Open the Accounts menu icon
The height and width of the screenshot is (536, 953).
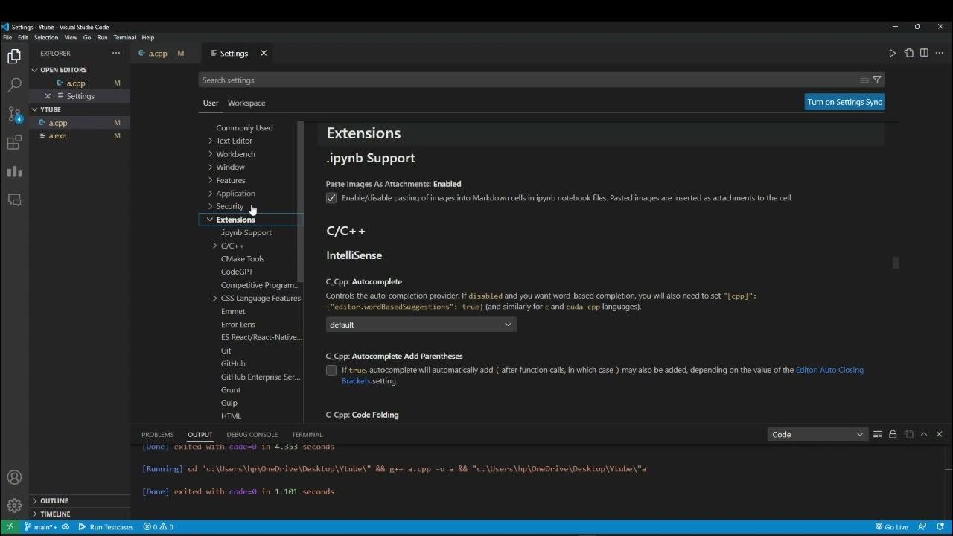pos(14,477)
